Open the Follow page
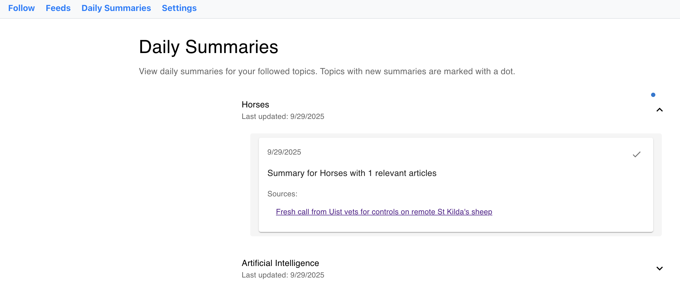Image resolution: width=680 pixels, height=285 pixels. (21, 8)
